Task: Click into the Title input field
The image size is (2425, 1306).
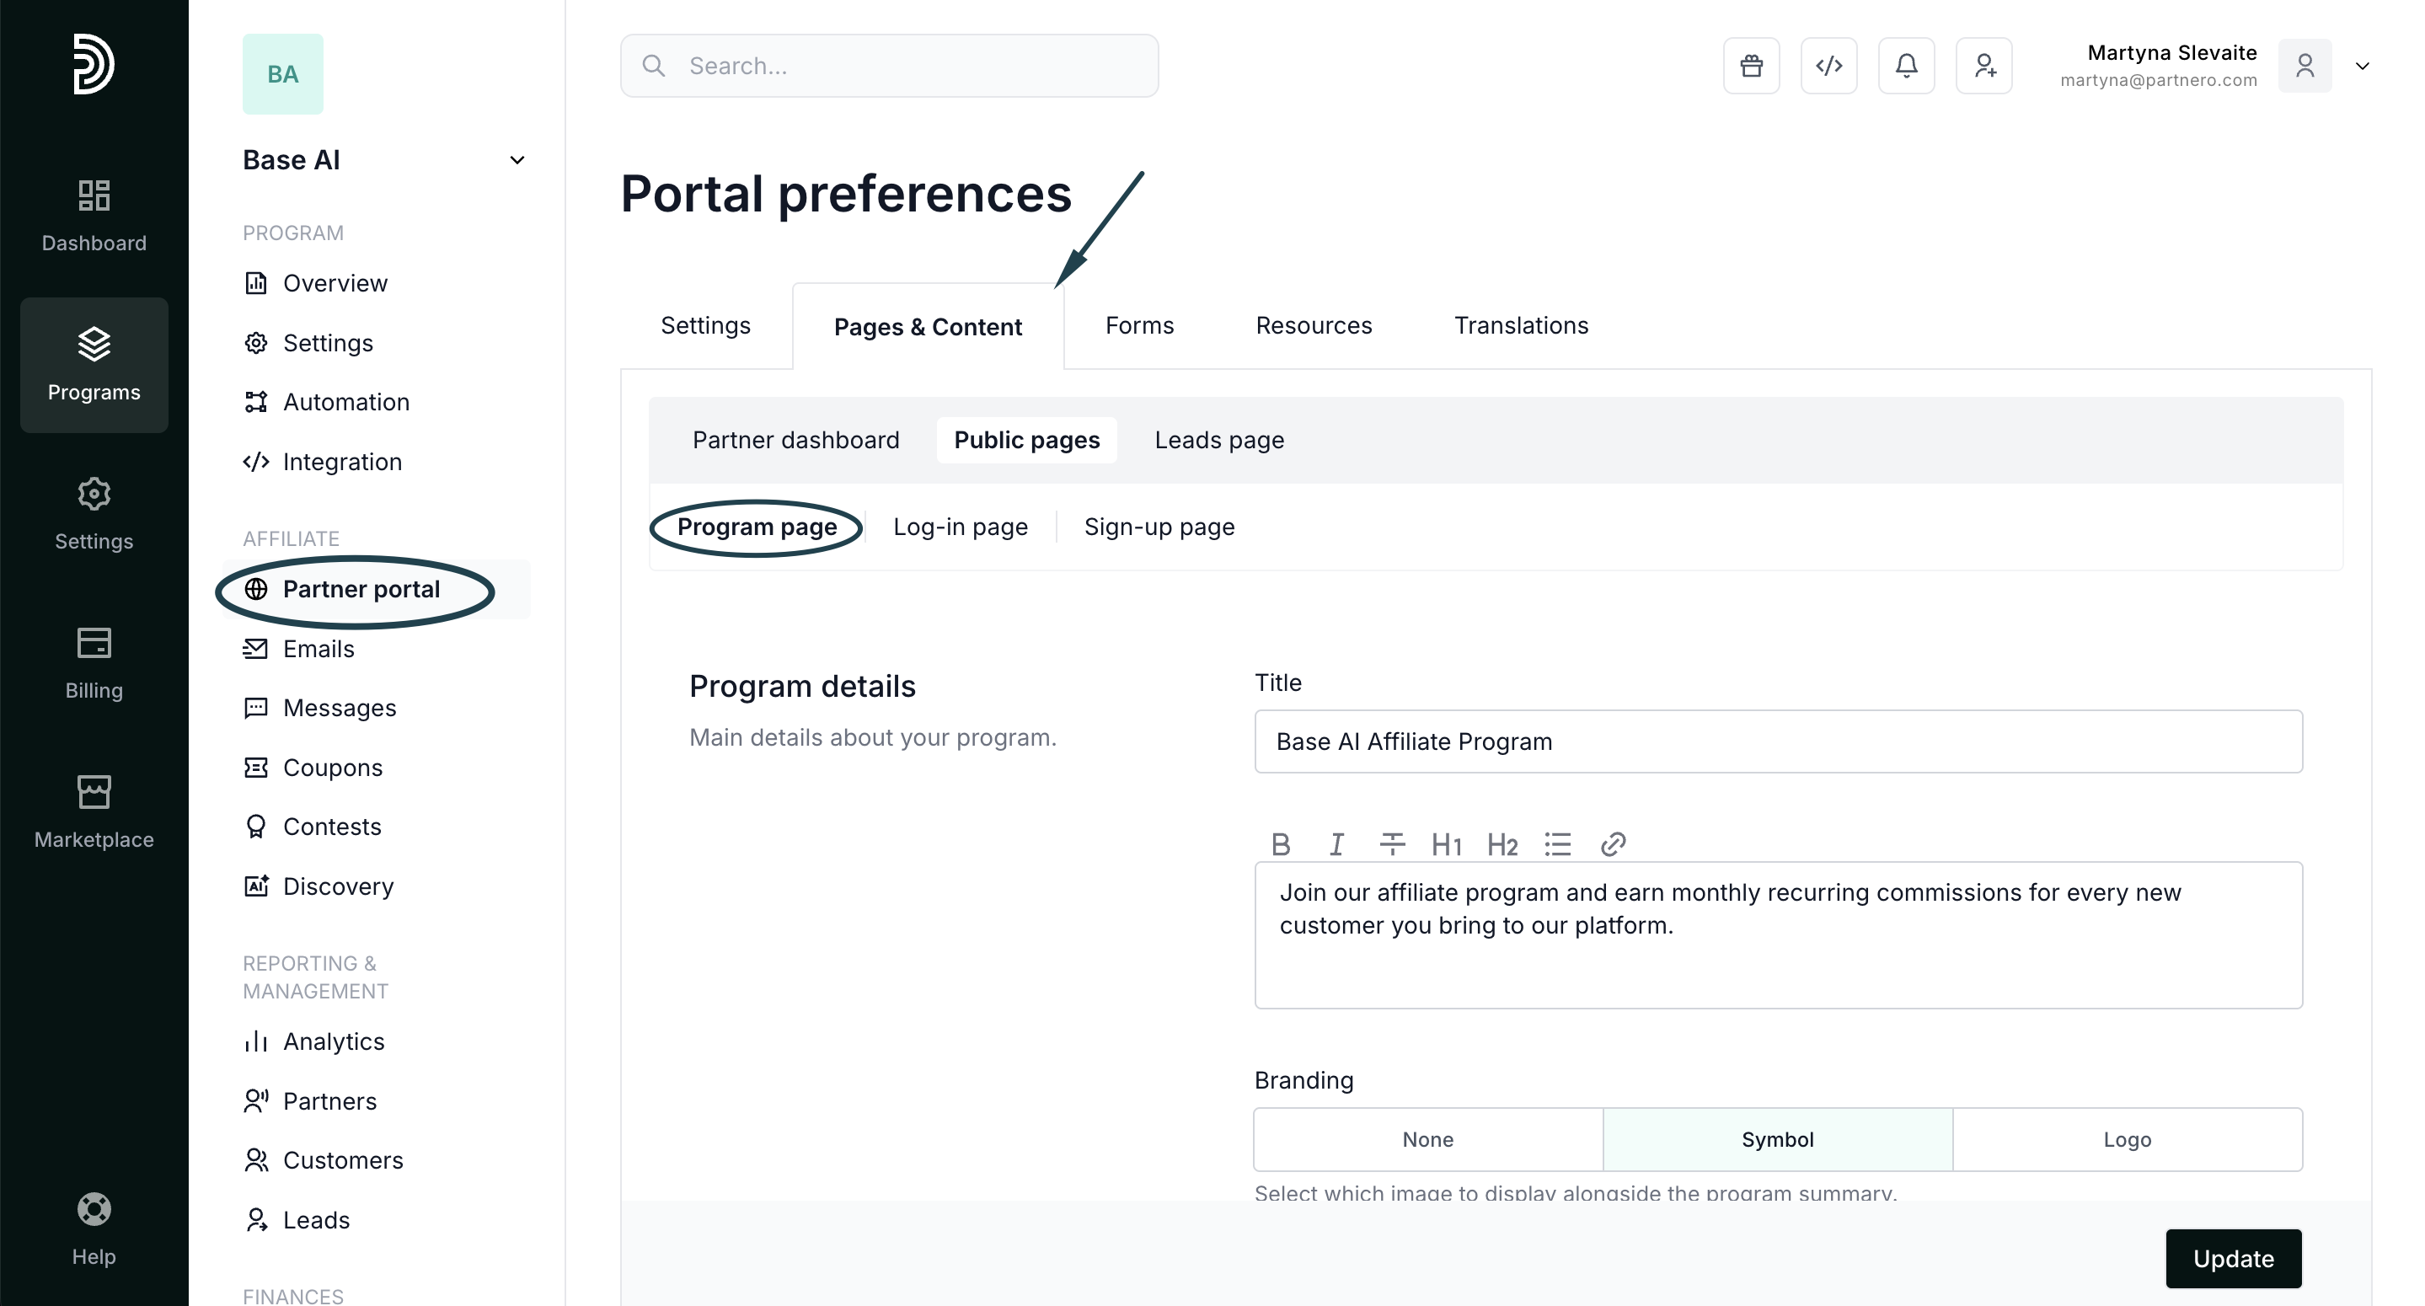Action: pos(1777,742)
